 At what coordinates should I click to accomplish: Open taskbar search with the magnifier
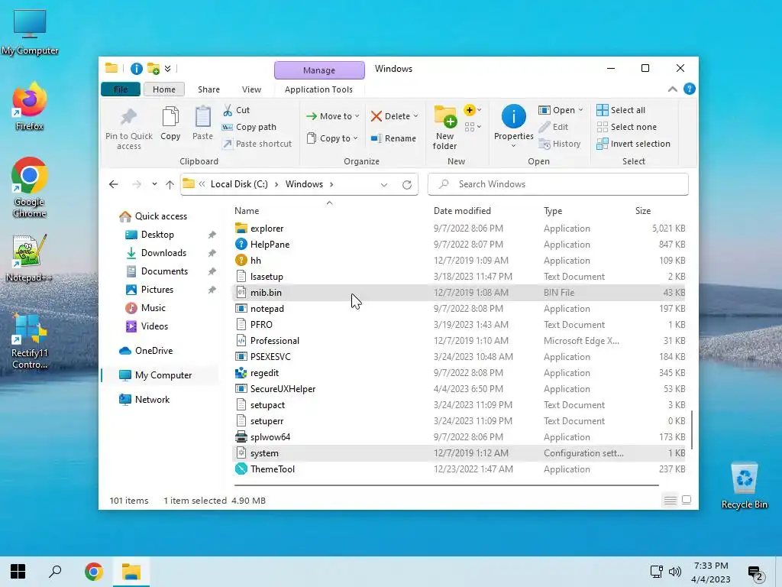coord(55,572)
